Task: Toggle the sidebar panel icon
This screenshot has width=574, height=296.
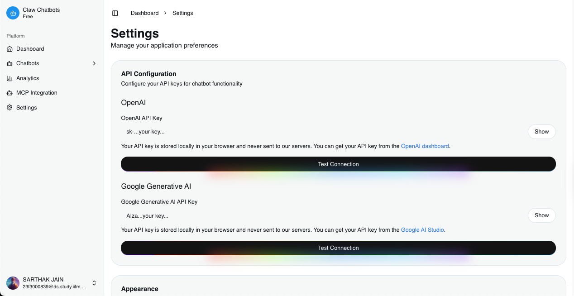Action: pyautogui.click(x=115, y=13)
